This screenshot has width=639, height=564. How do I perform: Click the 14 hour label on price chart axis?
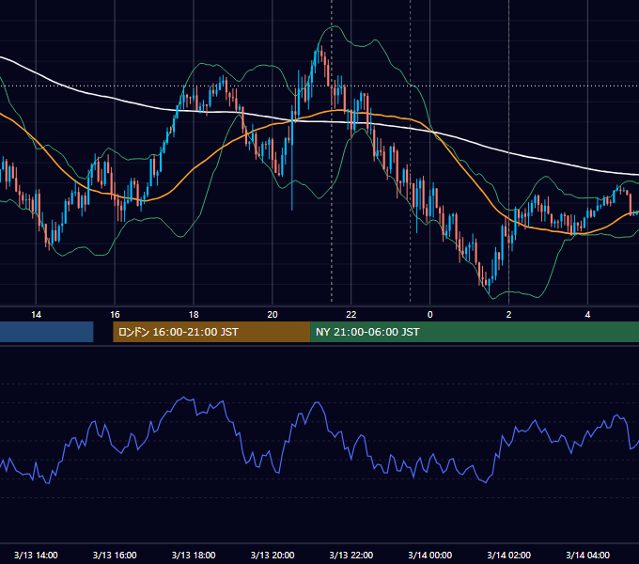click(x=36, y=315)
